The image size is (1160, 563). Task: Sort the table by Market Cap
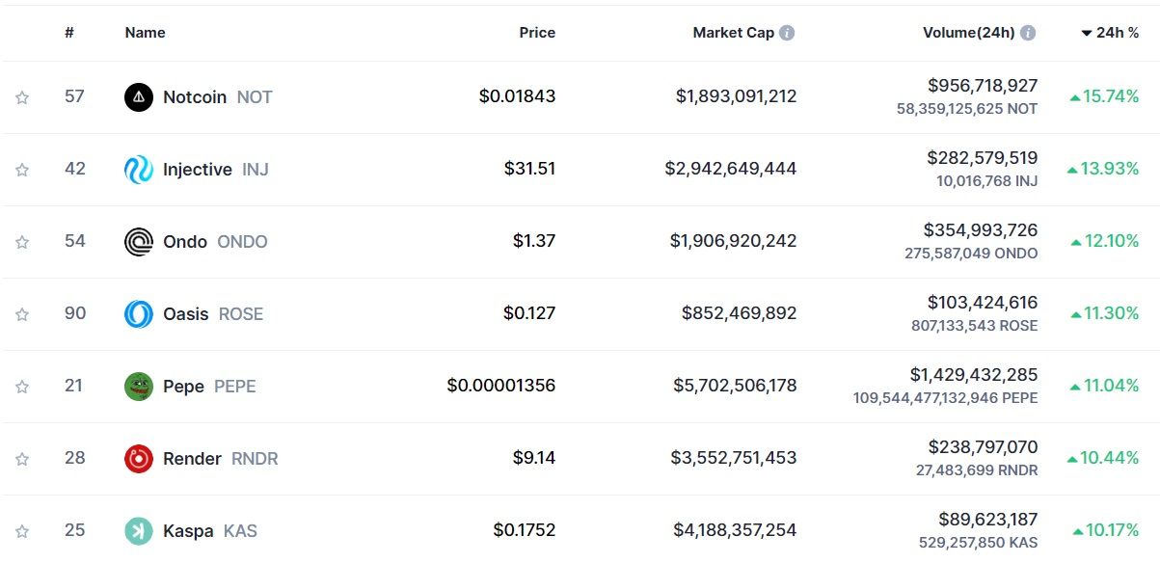[x=733, y=33]
